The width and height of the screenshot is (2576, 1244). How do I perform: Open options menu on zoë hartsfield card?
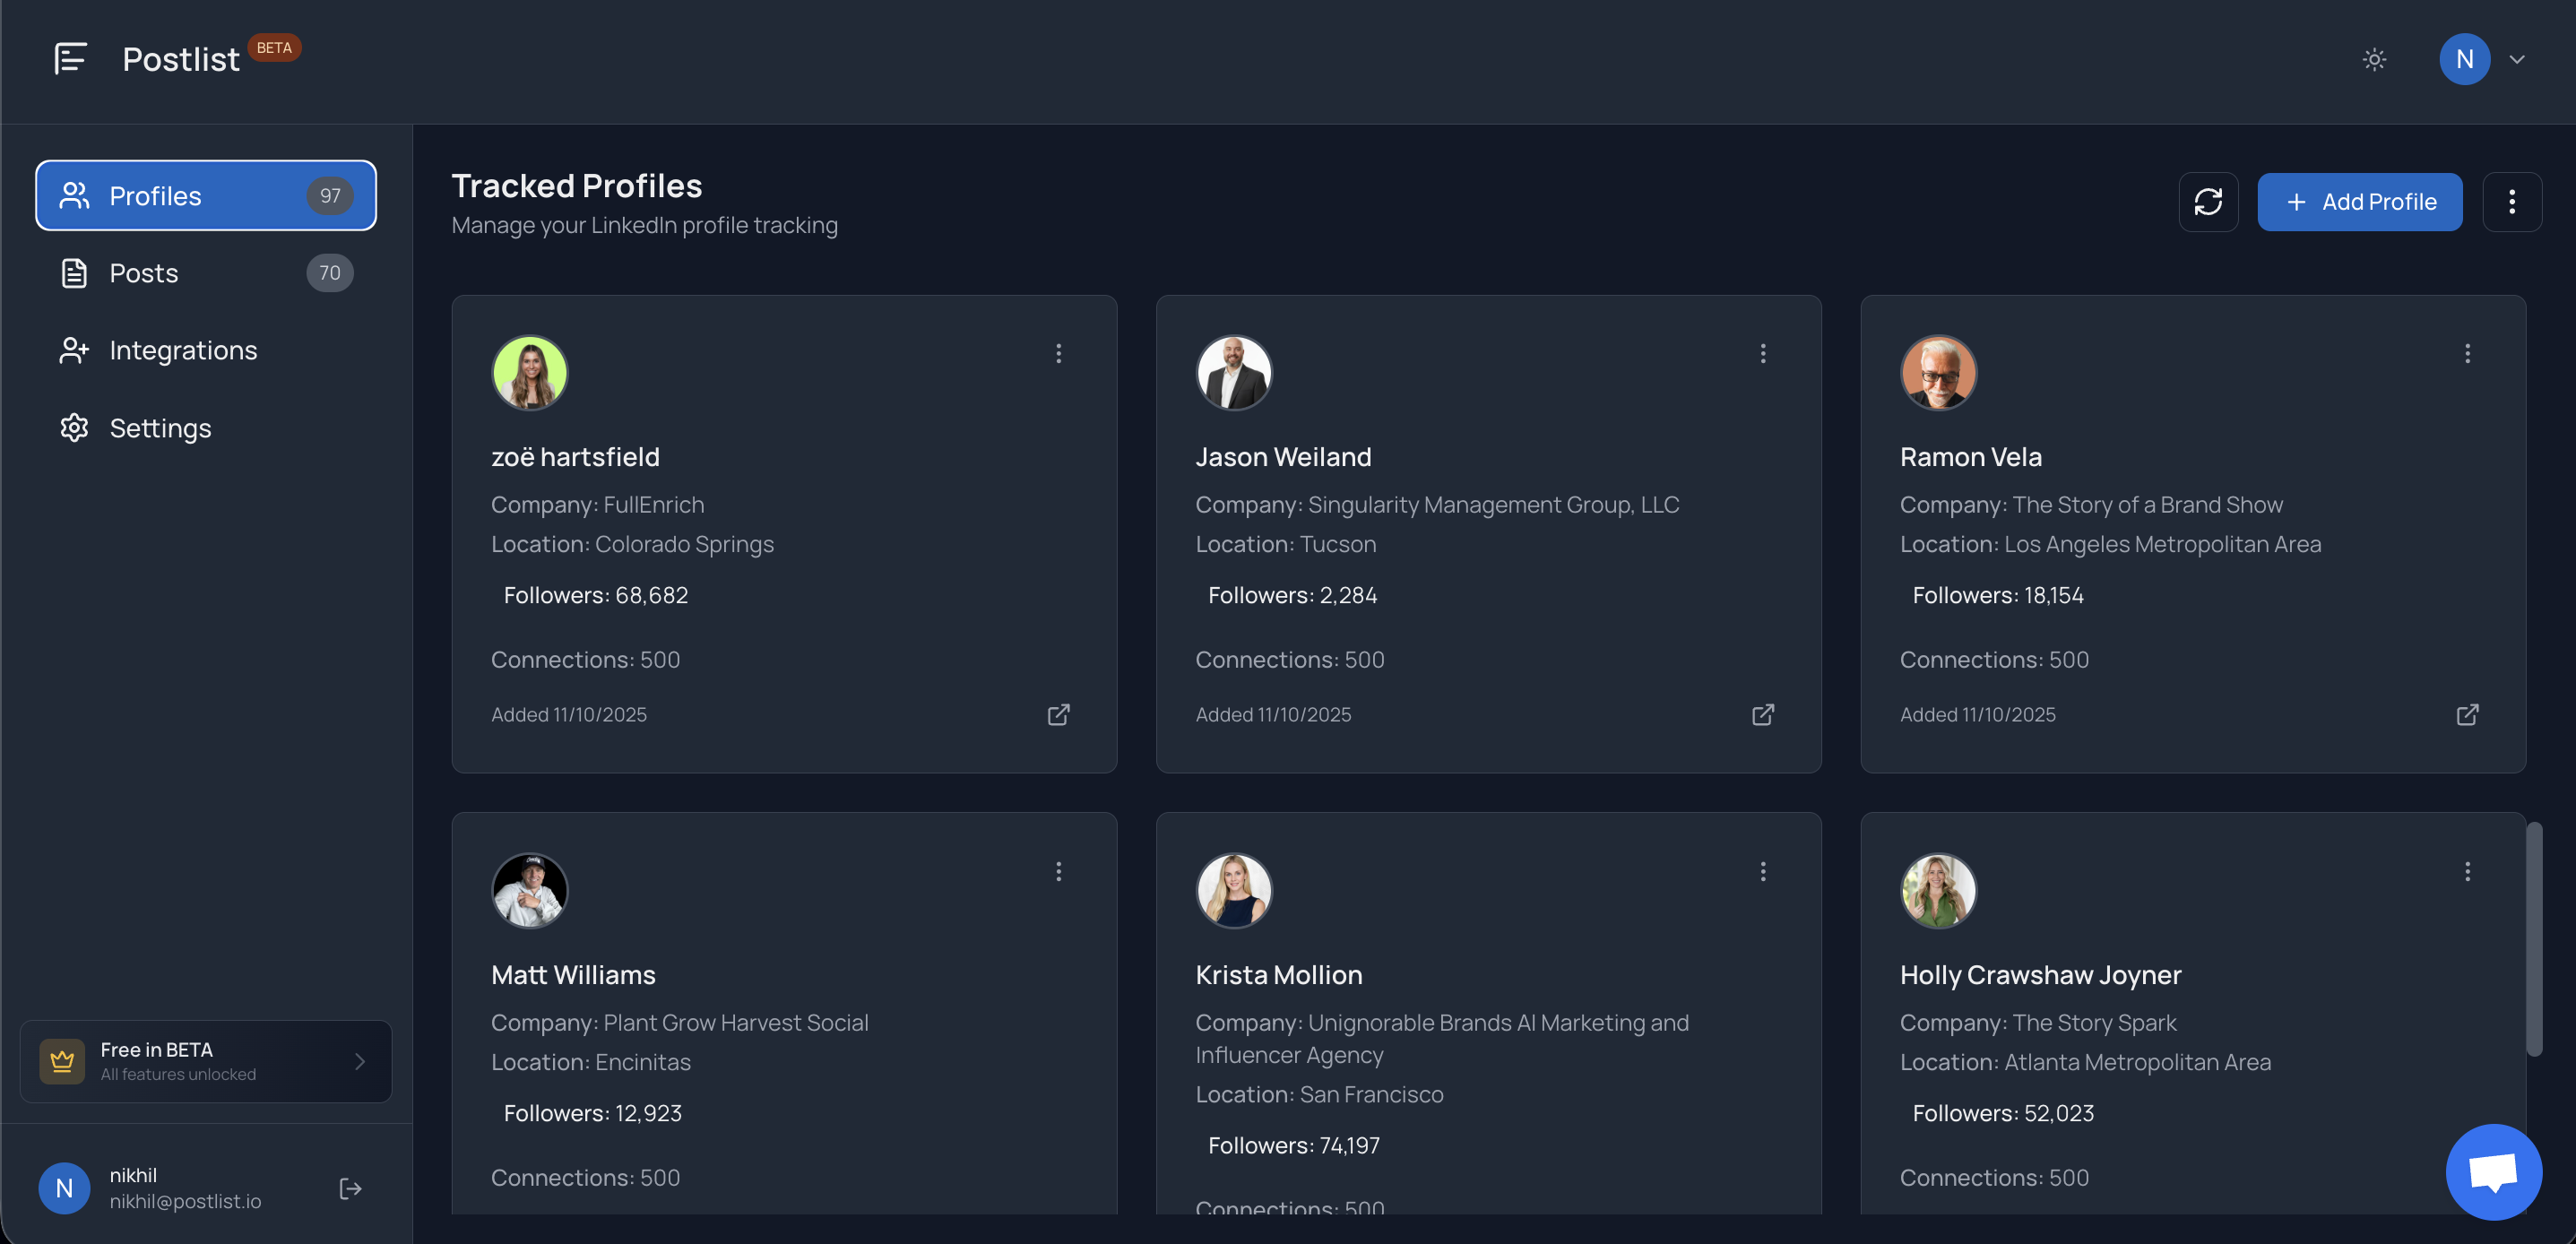click(x=1058, y=353)
